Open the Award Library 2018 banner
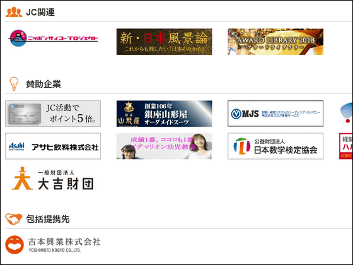 pos(275,42)
